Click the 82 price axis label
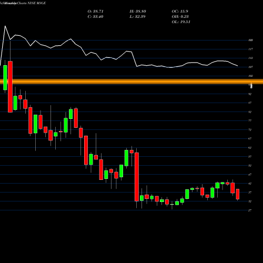 coord(250,112)
